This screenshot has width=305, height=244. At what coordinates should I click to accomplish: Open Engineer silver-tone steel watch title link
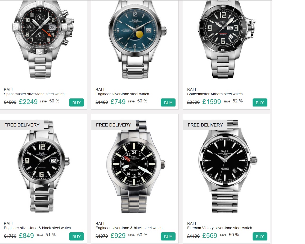click(x=122, y=94)
